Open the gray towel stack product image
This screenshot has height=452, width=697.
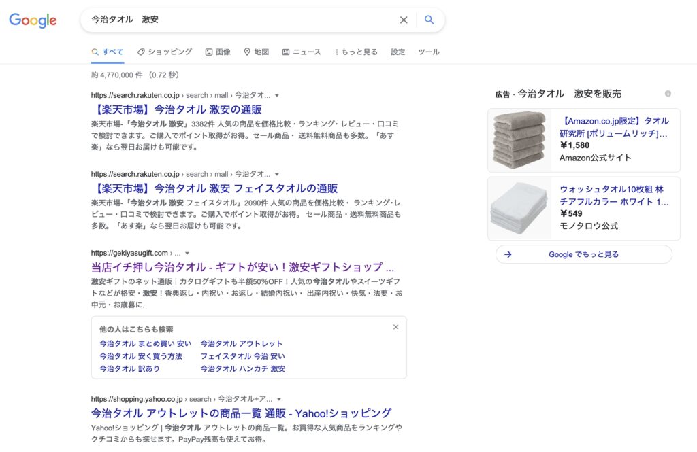pos(519,140)
